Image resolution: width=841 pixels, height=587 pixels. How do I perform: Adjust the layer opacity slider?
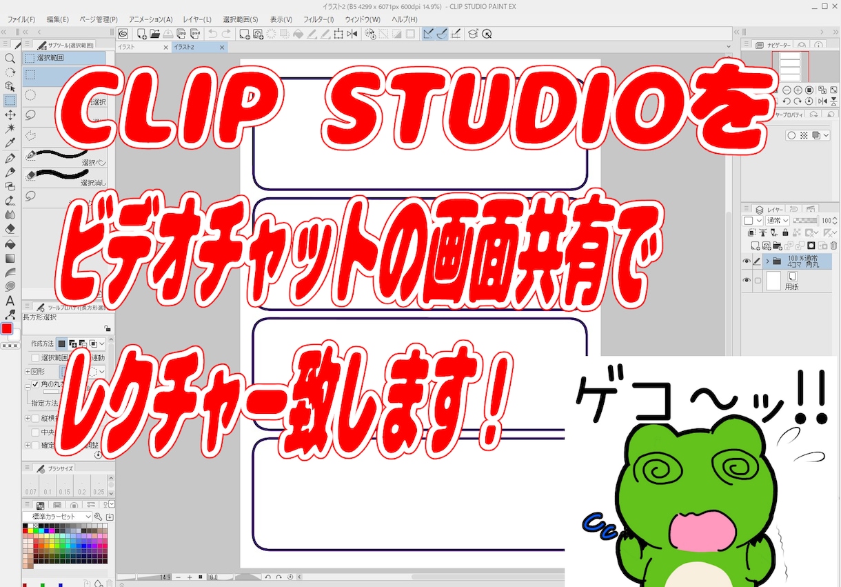pyautogui.click(x=806, y=221)
